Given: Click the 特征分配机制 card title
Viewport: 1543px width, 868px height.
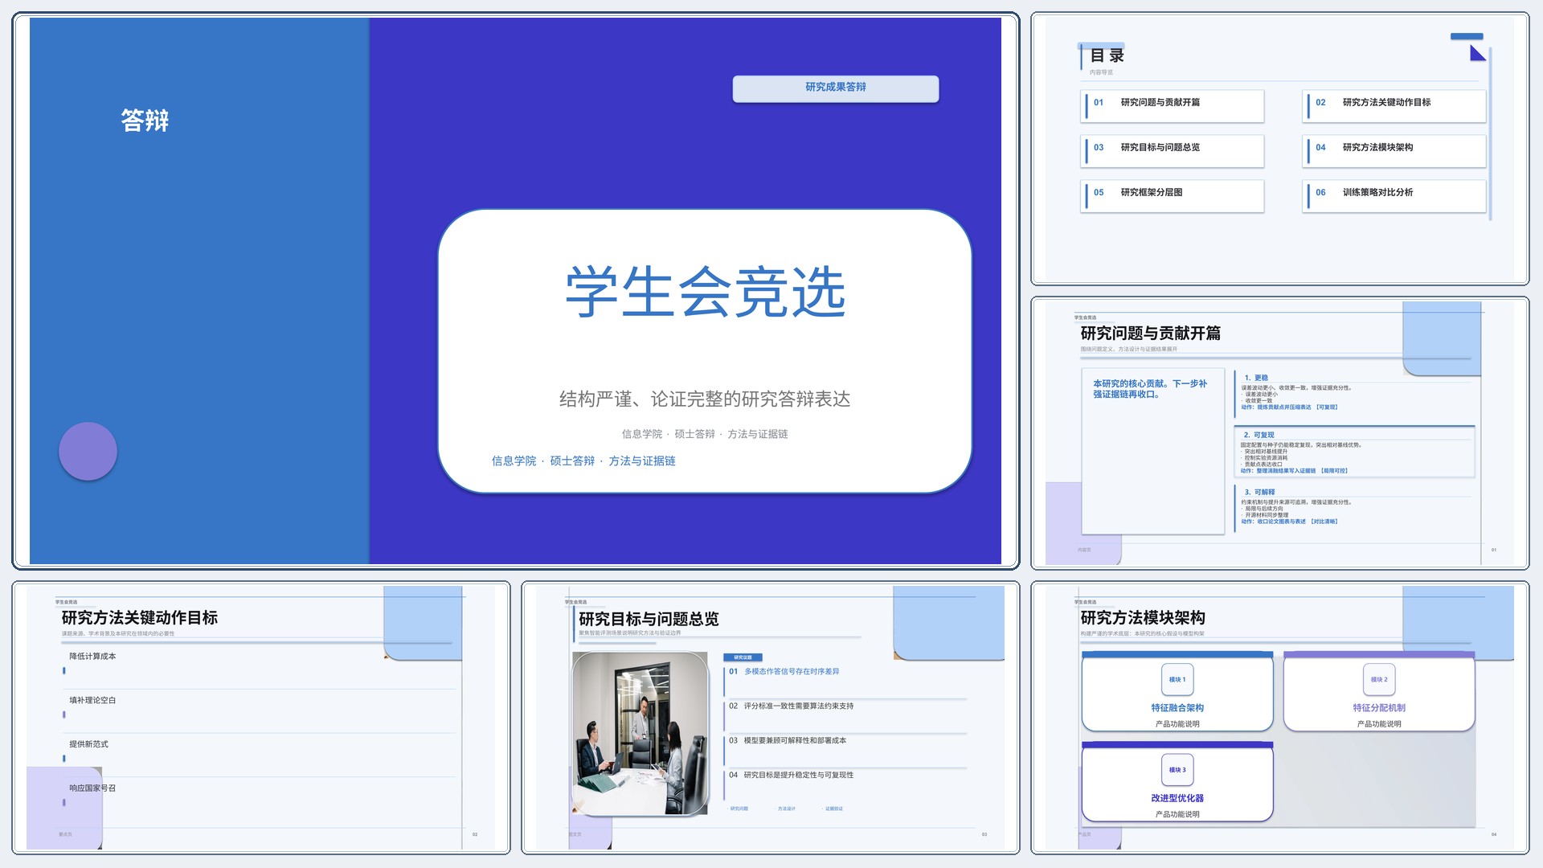Looking at the screenshot, I should pos(1379,708).
